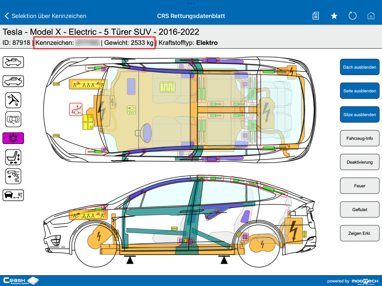The height and width of the screenshot is (286, 382).
Task: Click the powered by moditech logo
Action: (x=353, y=281)
